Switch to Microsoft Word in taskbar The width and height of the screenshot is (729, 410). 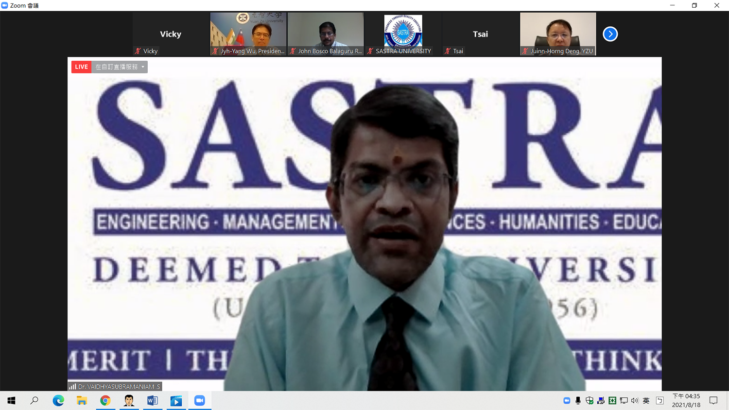pos(153,401)
